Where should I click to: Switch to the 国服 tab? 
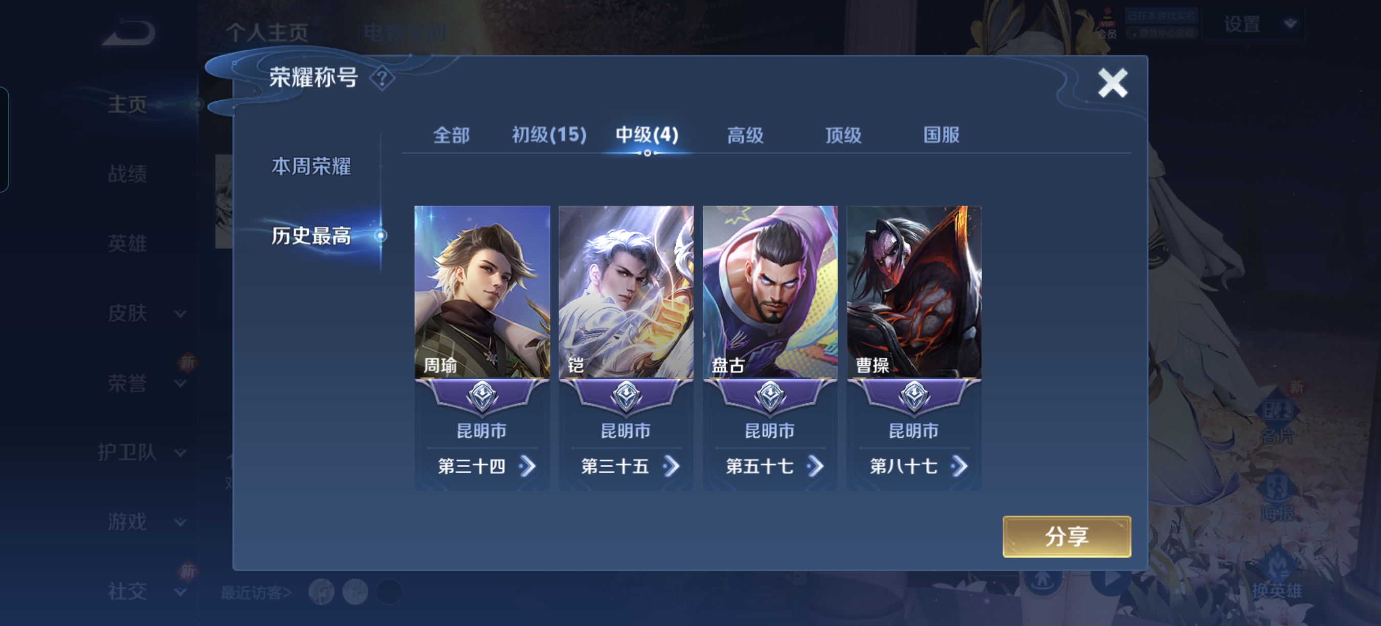point(942,135)
